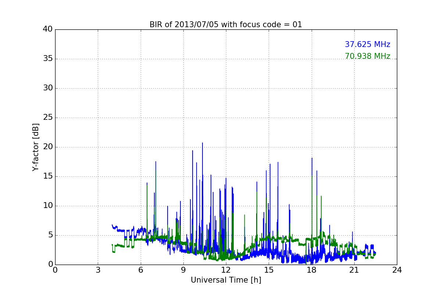Click the y-axis tick label '10'
441x294 pixels.
[48, 206]
